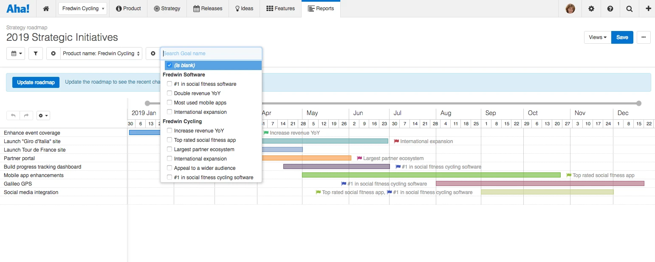
Task: Click the blue flag on Build progress tracking dashboard row
Action: (x=398, y=166)
